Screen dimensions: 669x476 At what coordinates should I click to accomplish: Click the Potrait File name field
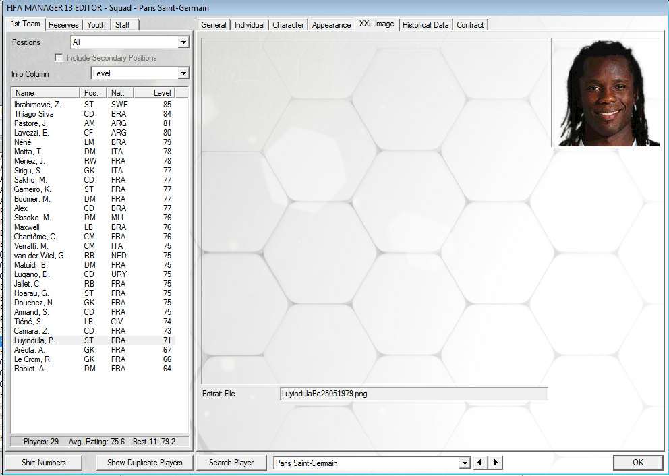(413, 394)
